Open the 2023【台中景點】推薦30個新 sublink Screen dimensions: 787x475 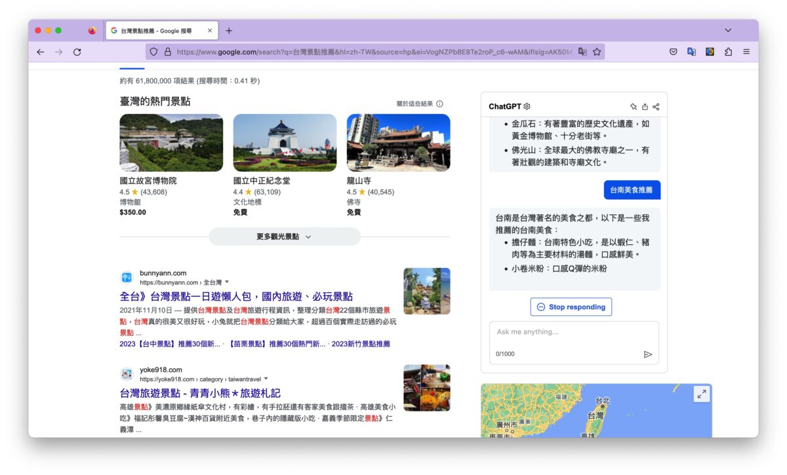(x=170, y=344)
